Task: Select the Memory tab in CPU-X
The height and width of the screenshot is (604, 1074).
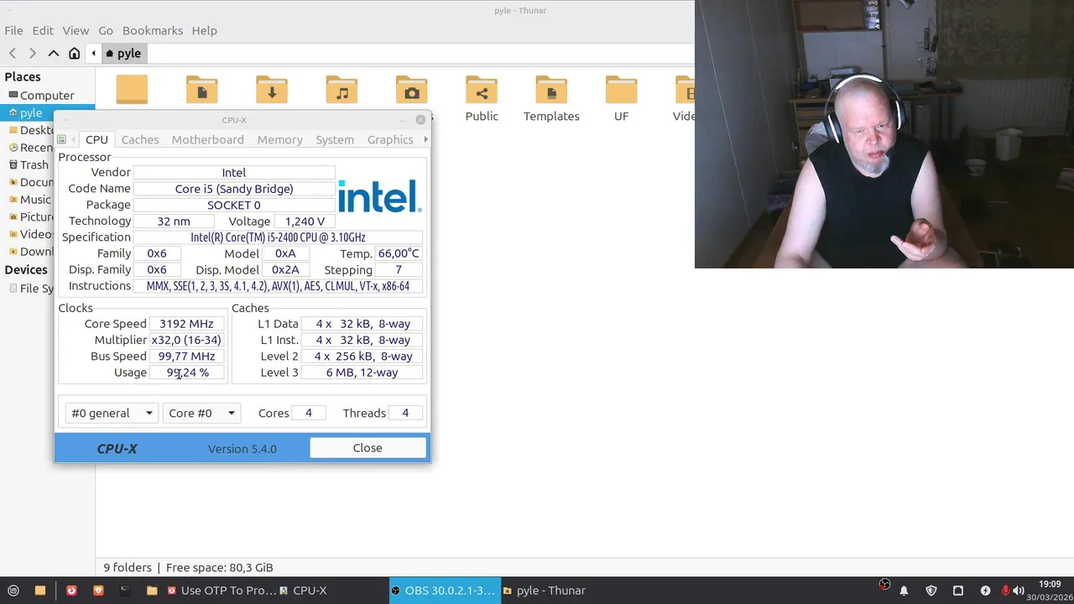Action: [279, 139]
